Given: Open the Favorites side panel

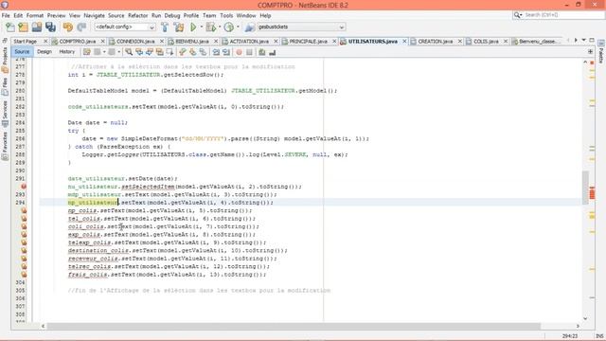Looking at the screenshot, I should click(x=5, y=146).
